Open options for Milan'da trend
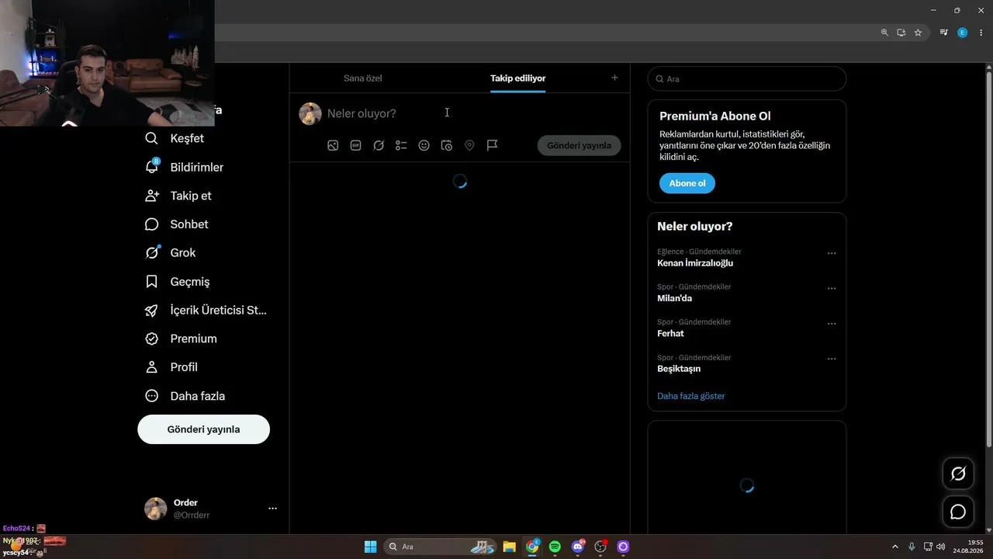 tap(832, 288)
